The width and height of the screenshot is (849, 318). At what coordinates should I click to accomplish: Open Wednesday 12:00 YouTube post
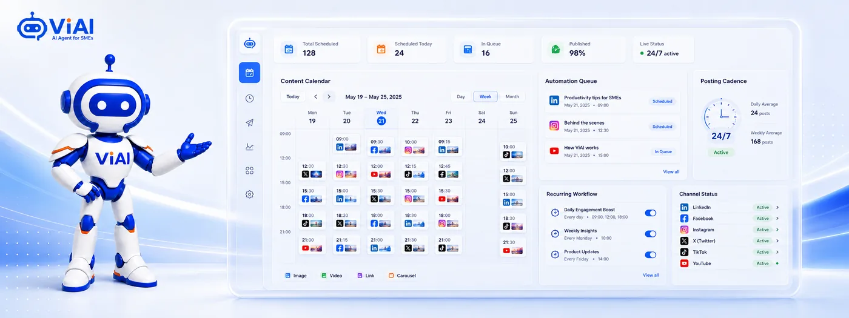coord(381,170)
